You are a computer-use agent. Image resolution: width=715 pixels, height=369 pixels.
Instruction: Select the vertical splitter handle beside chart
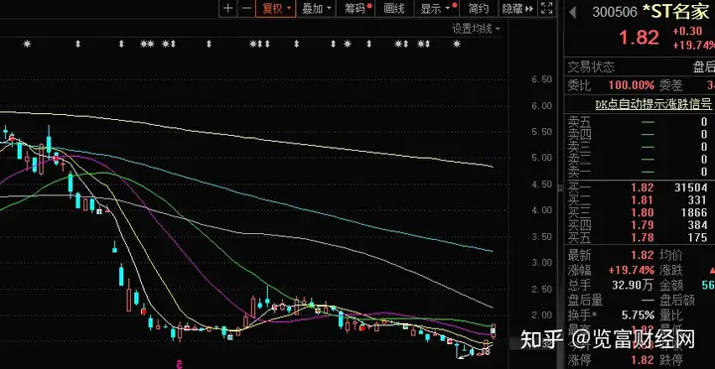click(560, 187)
